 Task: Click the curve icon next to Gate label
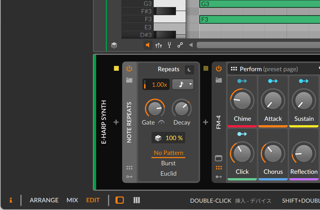[161, 123]
